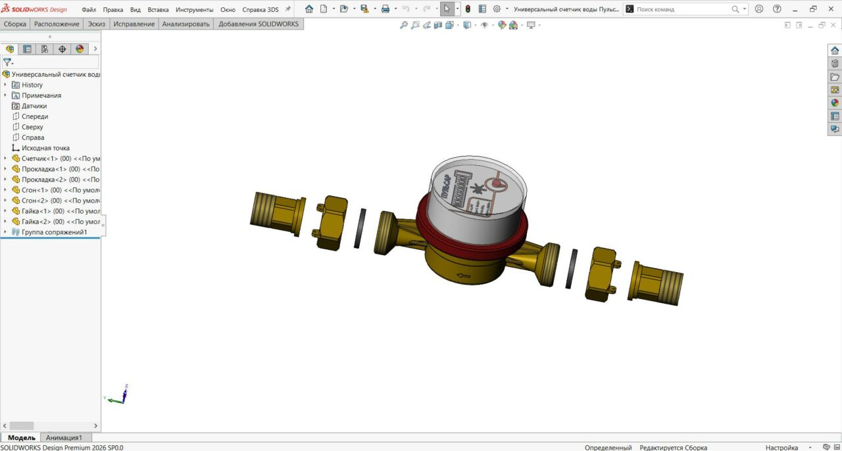
Task: Open the Section View icon
Action: point(437,25)
